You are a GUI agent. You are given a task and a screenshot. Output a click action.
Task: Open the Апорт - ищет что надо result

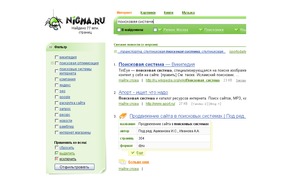coord(143,92)
